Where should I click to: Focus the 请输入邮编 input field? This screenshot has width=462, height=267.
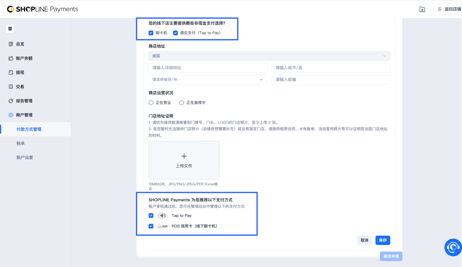pos(331,79)
